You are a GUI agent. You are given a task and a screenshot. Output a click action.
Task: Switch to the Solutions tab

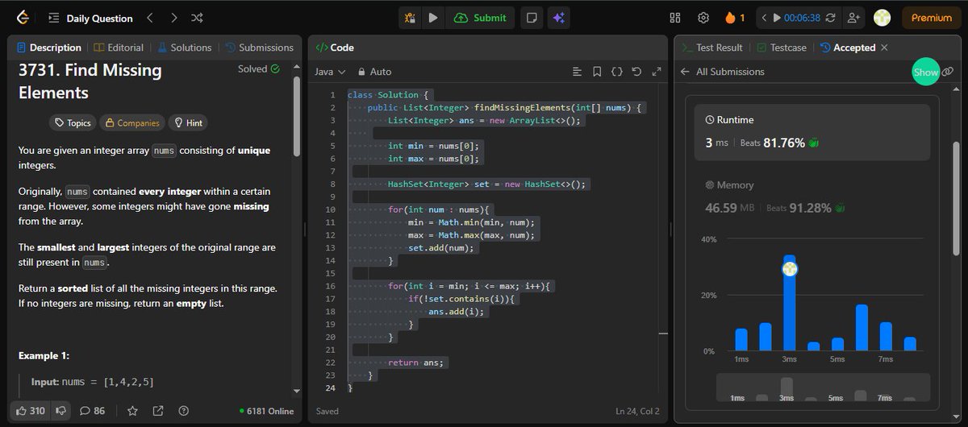tap(185, 48)
